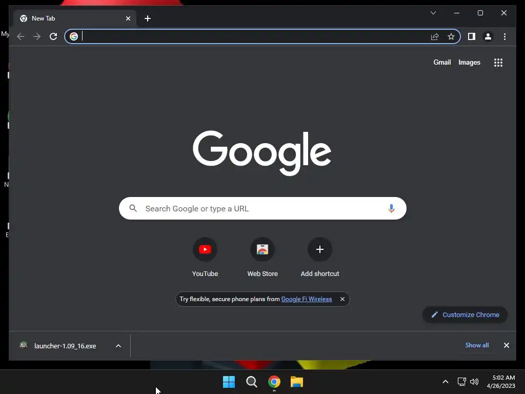
Task: Add a new shortcut tile
Action: pyautogui.click(x=320, y=258)
